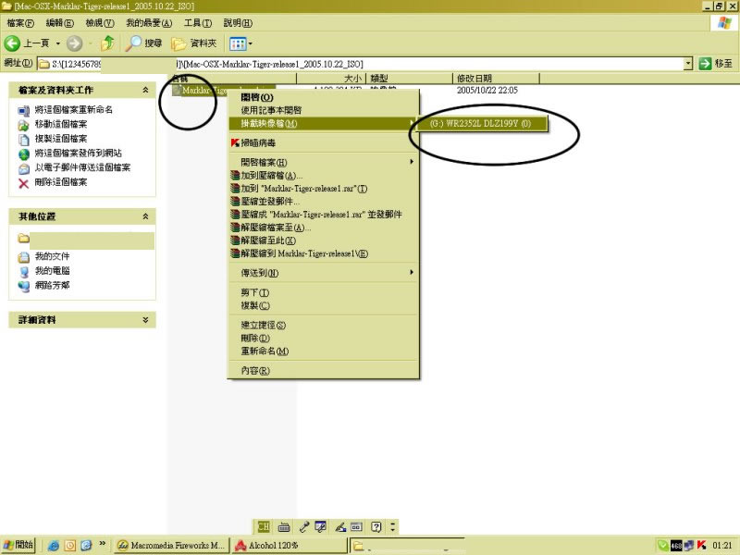The height and width of the screenshot is (555, 740).
Task: Click the 移至 go button
Action: pyautogui.click(x=716, y=64)
